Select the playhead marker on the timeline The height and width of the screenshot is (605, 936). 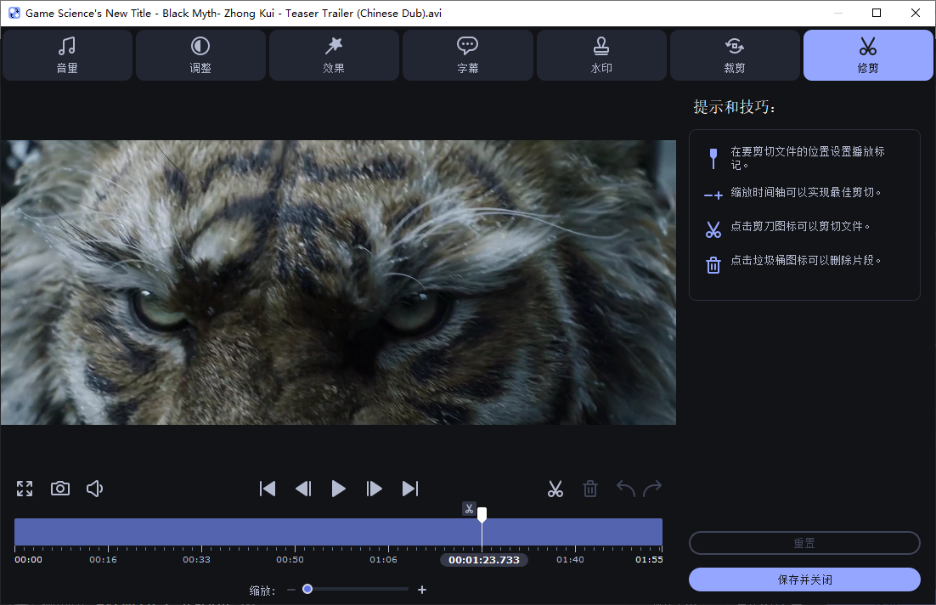(x=482, y=513)
